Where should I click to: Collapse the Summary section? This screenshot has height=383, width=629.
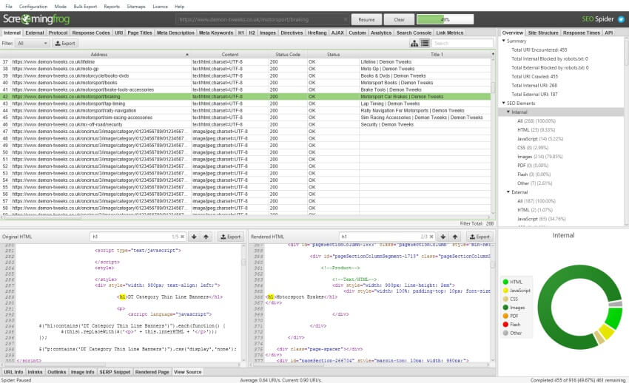[504, 41]
